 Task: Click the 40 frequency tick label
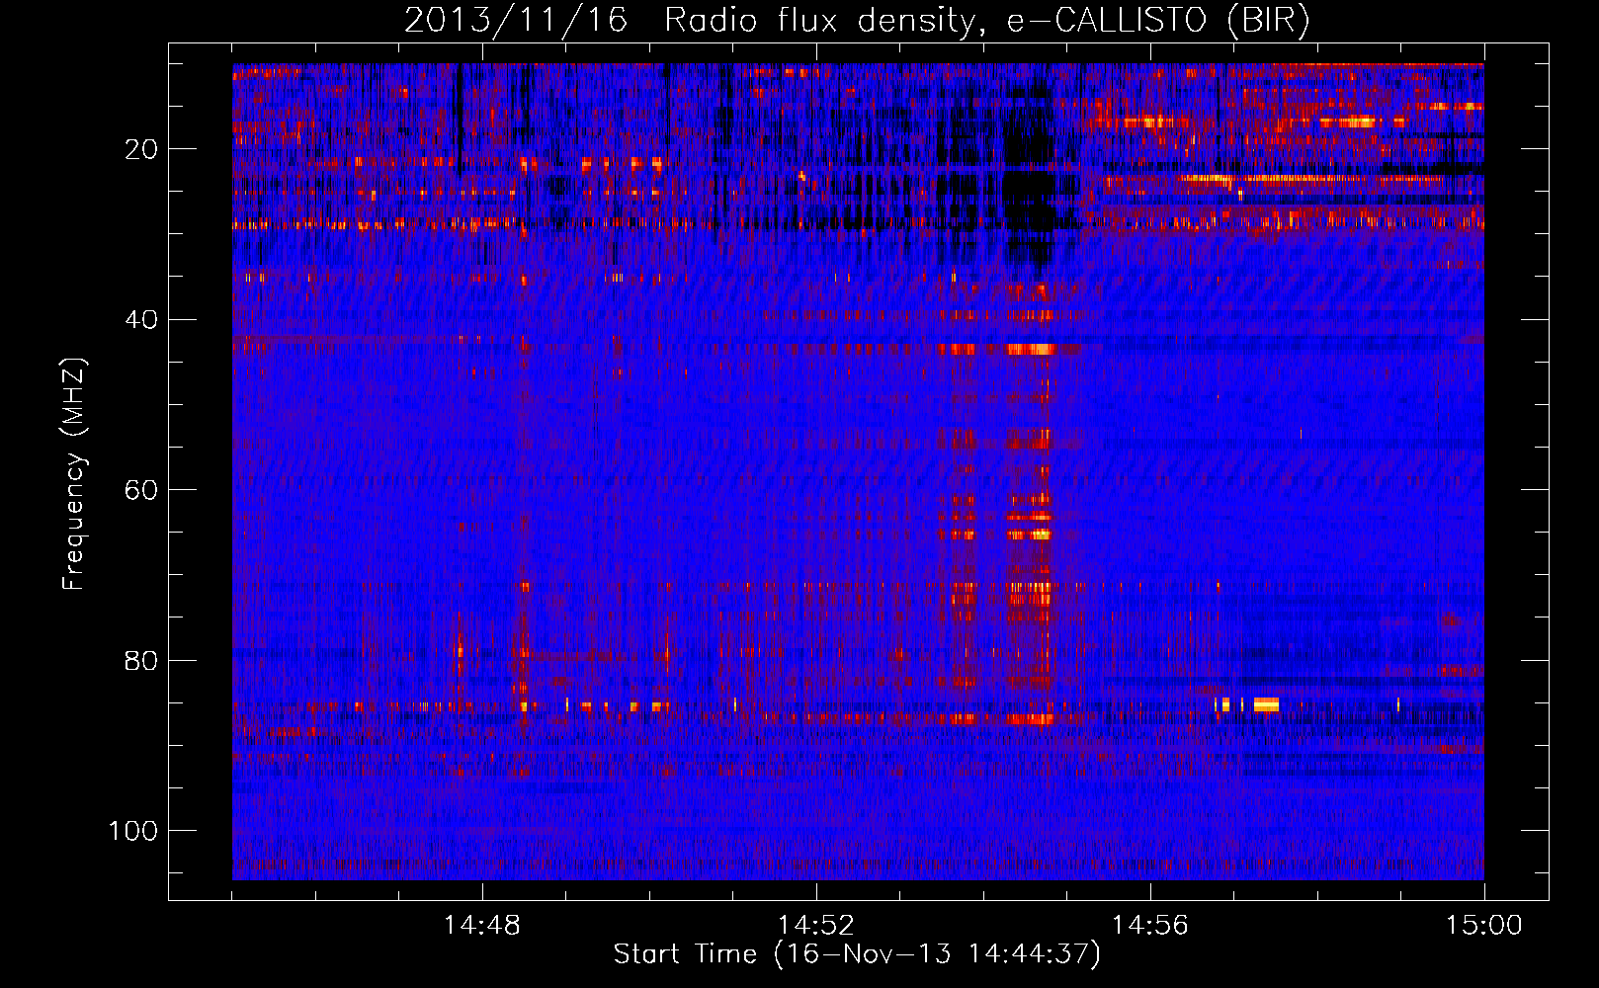click(x=141, y=319)
